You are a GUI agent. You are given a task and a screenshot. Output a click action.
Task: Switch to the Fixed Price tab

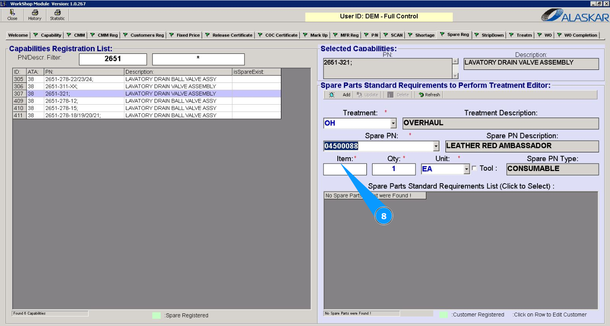coord(185,35)
